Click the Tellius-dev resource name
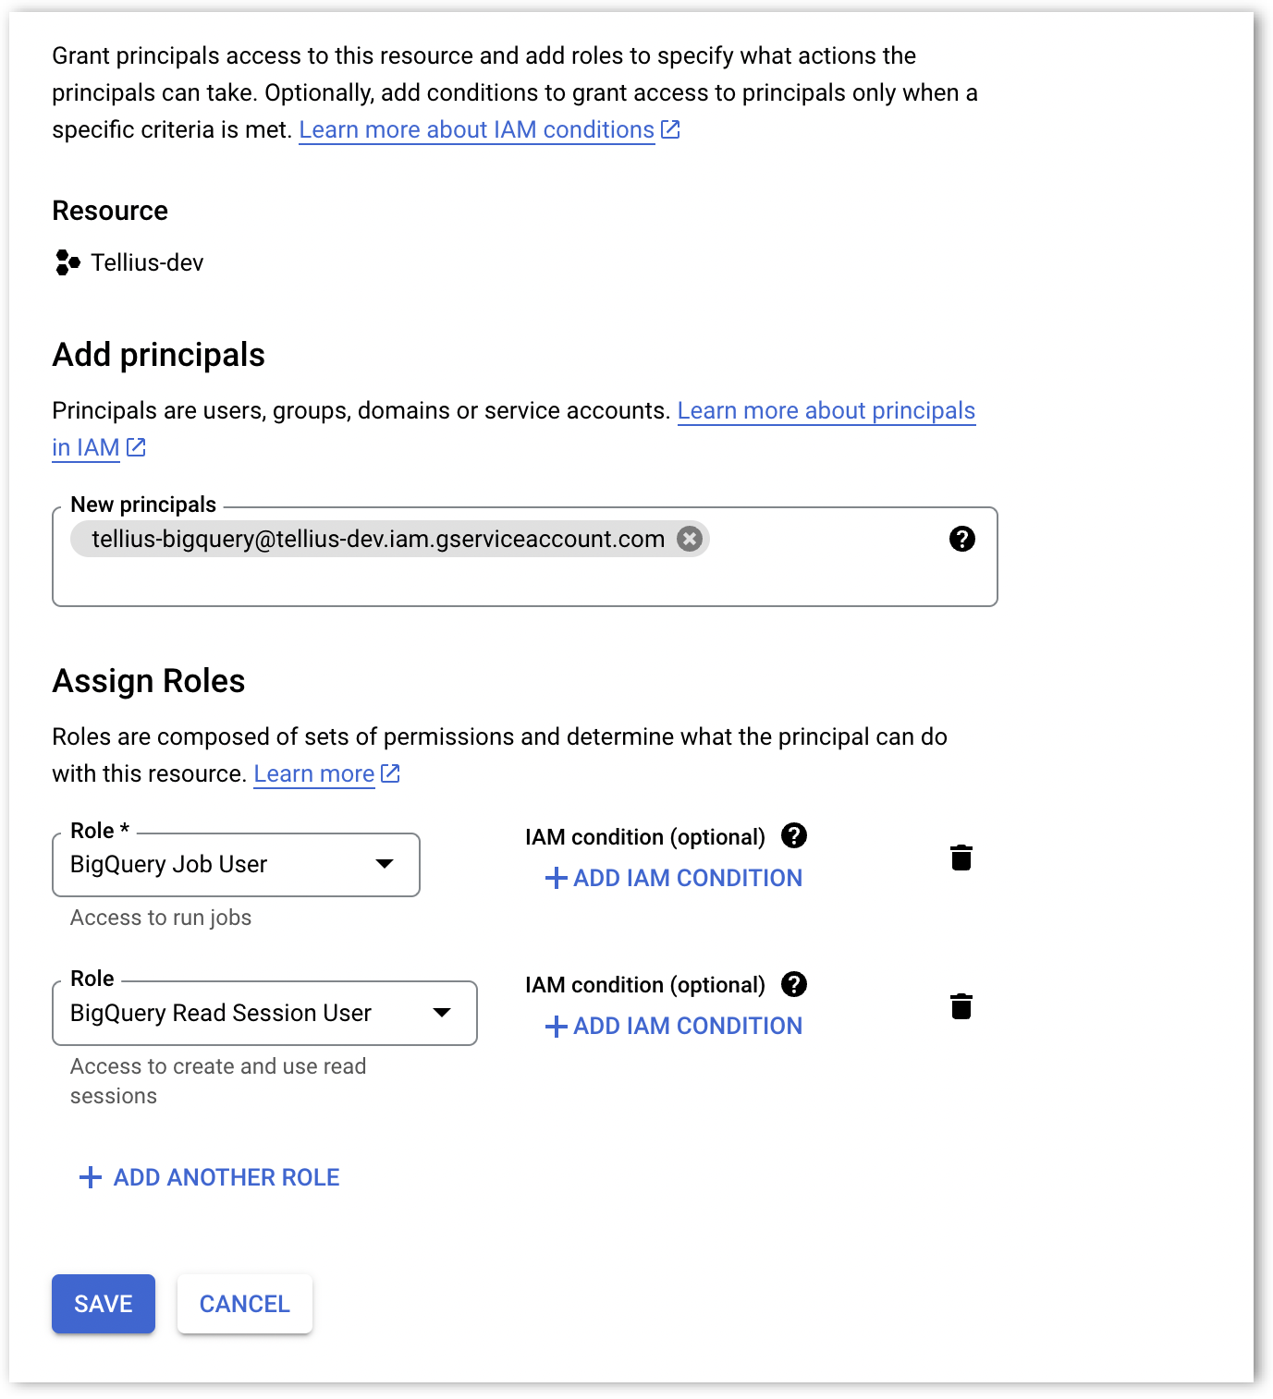The image size is (1273, 1399). 147,262
